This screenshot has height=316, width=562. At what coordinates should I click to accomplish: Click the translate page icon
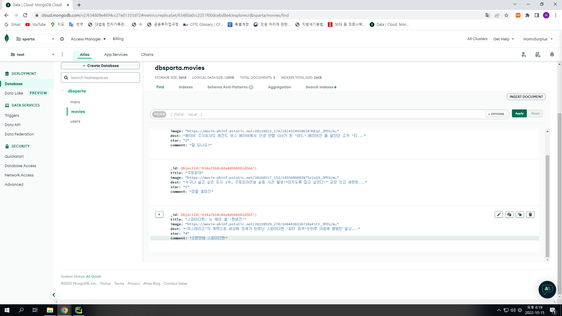point(488,15)
